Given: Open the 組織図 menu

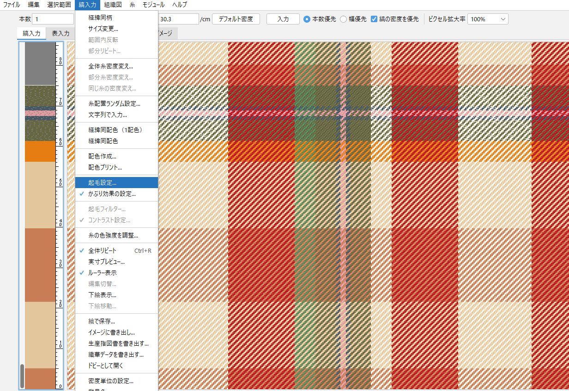Looking at the screenshot, I should click(x=113, y=5).
